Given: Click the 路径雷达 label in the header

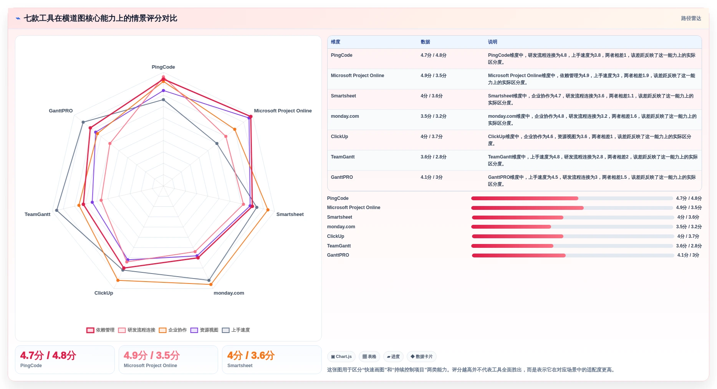Looking at the screenshot, I should [691, 18].
